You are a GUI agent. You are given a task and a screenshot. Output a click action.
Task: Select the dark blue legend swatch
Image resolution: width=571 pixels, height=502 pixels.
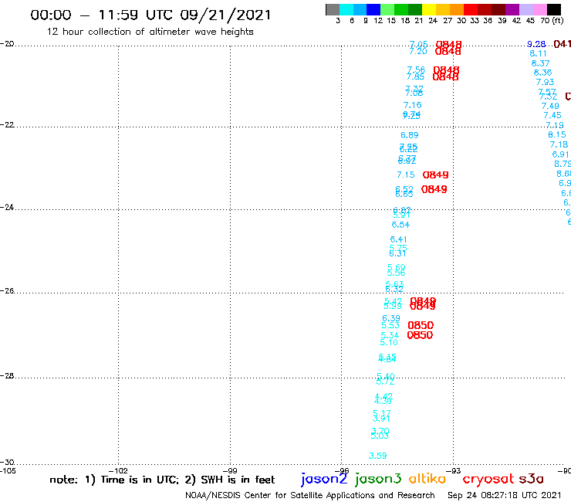(373, 9)
